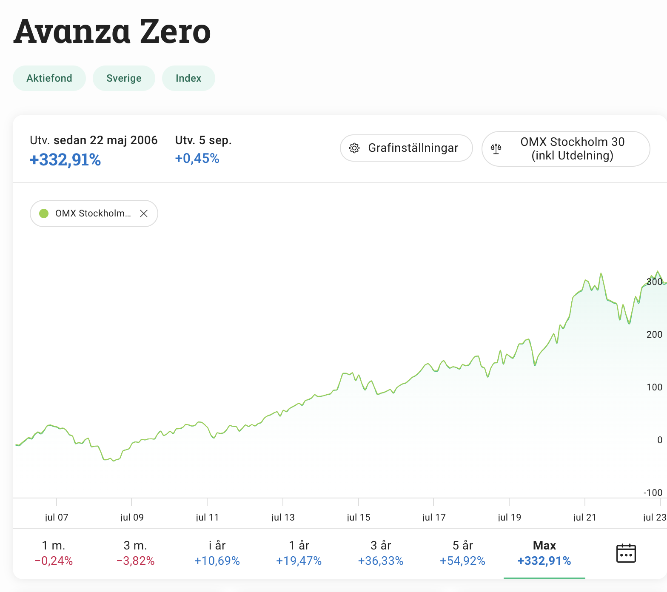The image size is (667, 592).
Task: Open OMX Stockholm 30 comparison selector
Action: click(566, 149)
